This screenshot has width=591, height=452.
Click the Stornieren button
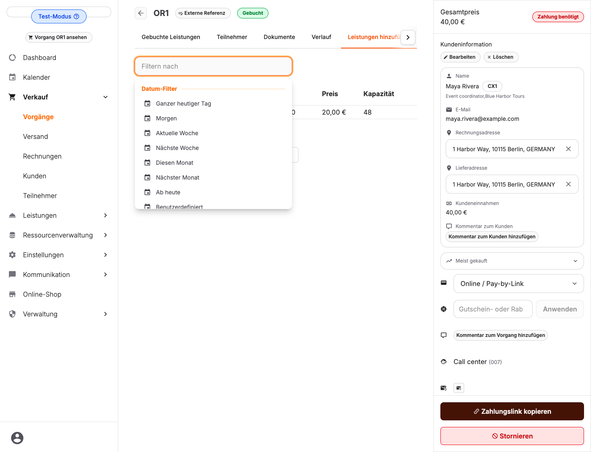tap(512, 436)
